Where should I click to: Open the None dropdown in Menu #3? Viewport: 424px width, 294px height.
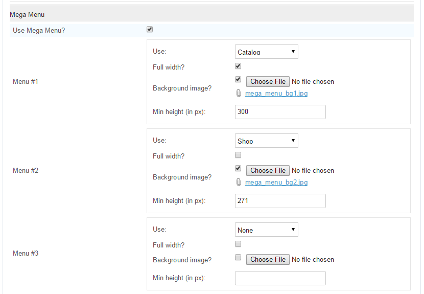click(x=267, y=230)
